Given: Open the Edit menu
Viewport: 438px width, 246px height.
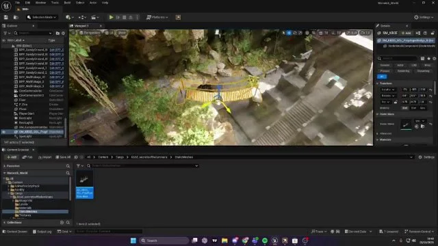Looking at the screenshot, I should 27,3.
